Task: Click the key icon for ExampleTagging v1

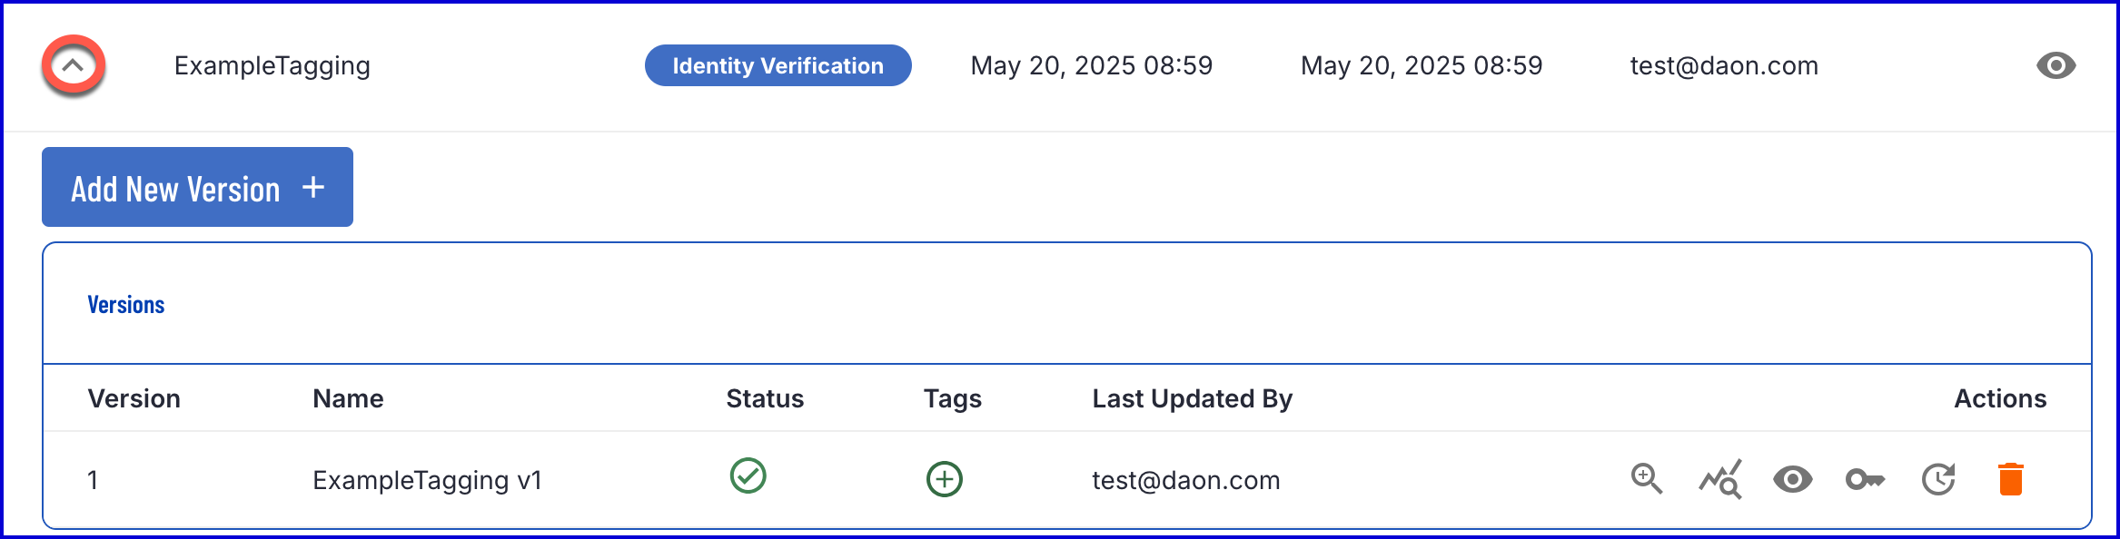Action: pyautogui.click(x=1866, y=479)
